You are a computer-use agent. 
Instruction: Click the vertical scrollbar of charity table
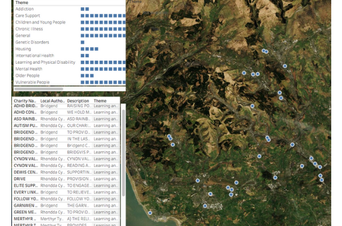click(123, 153)
